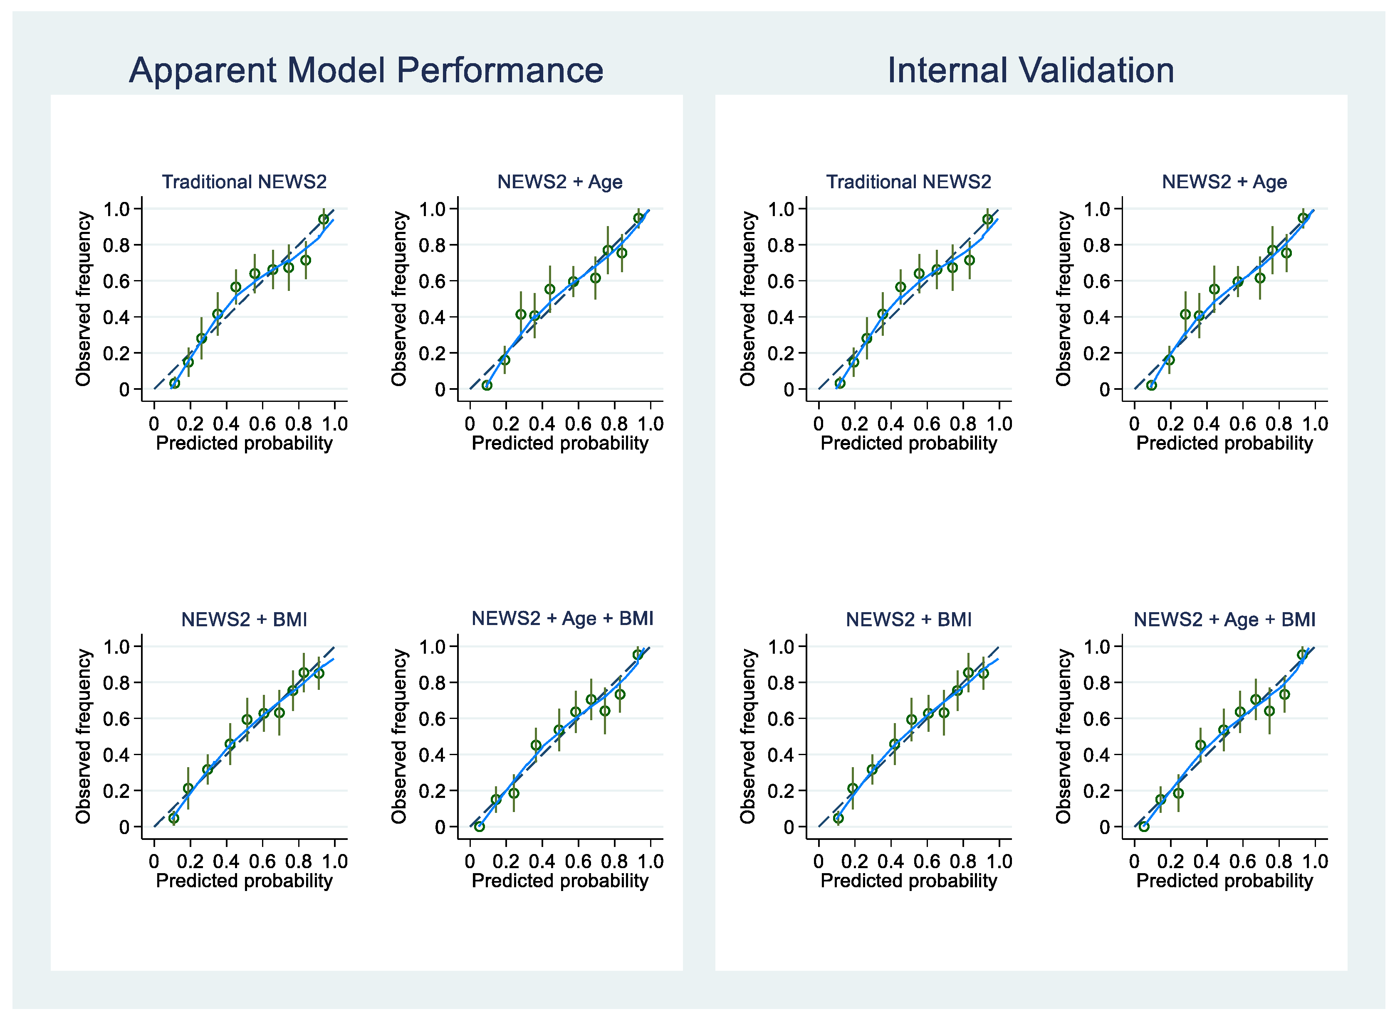The width and height of the screenshot is (1395, 1019).
Task: Select the NEWS2 + Age title under Apparent Model Performance
Action: point(559,181)
